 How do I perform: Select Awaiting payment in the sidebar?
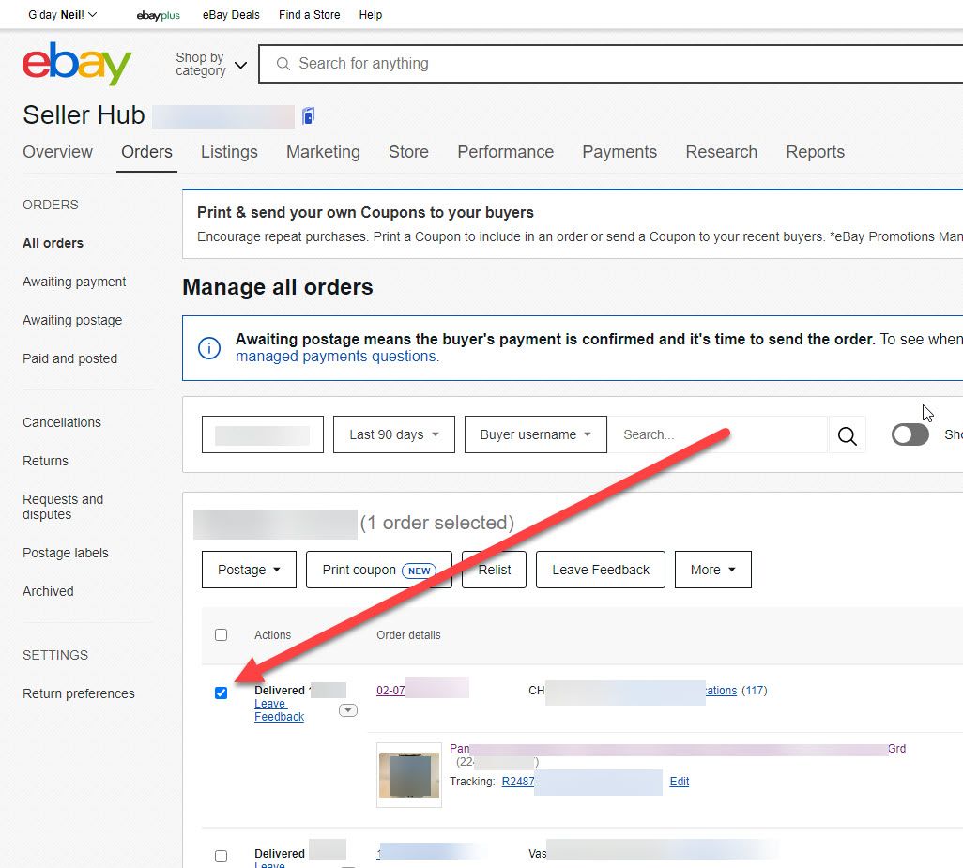coord(74,282)
